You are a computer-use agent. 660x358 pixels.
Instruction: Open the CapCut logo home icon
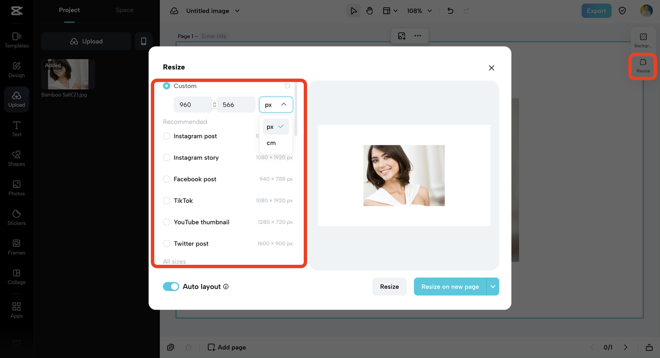coord(16,11)
